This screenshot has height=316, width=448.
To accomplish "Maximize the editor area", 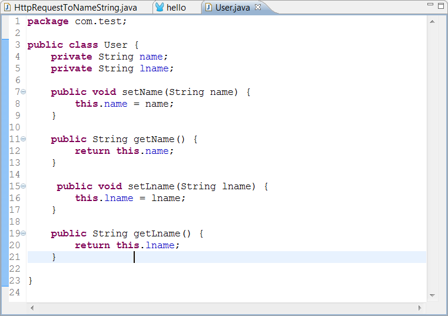I will click(x=441, y=6).
